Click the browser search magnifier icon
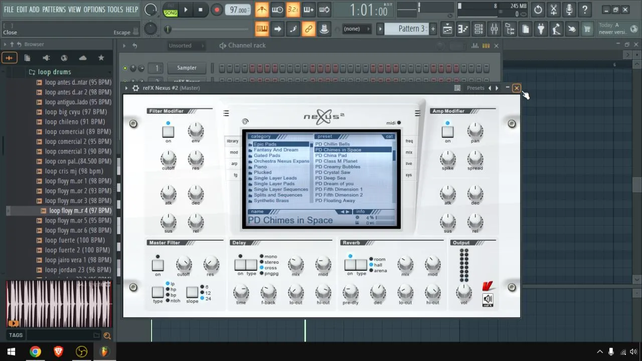 [107, 335]
